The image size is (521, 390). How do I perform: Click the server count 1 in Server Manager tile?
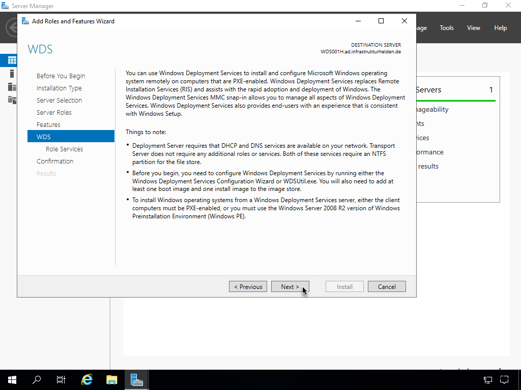point(491,90)
